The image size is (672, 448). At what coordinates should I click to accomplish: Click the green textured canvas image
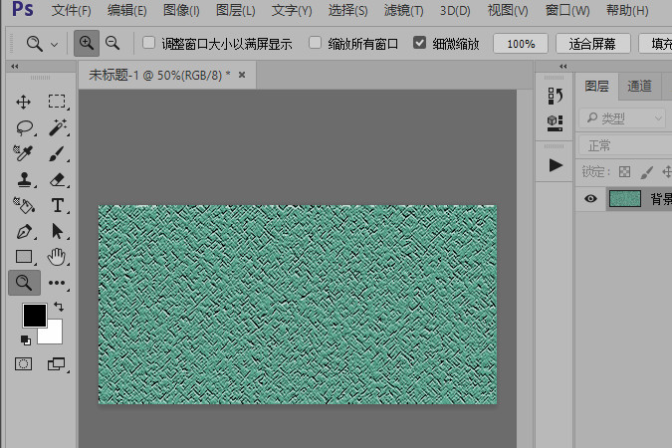pyautogui.click(x=298, y=305)
